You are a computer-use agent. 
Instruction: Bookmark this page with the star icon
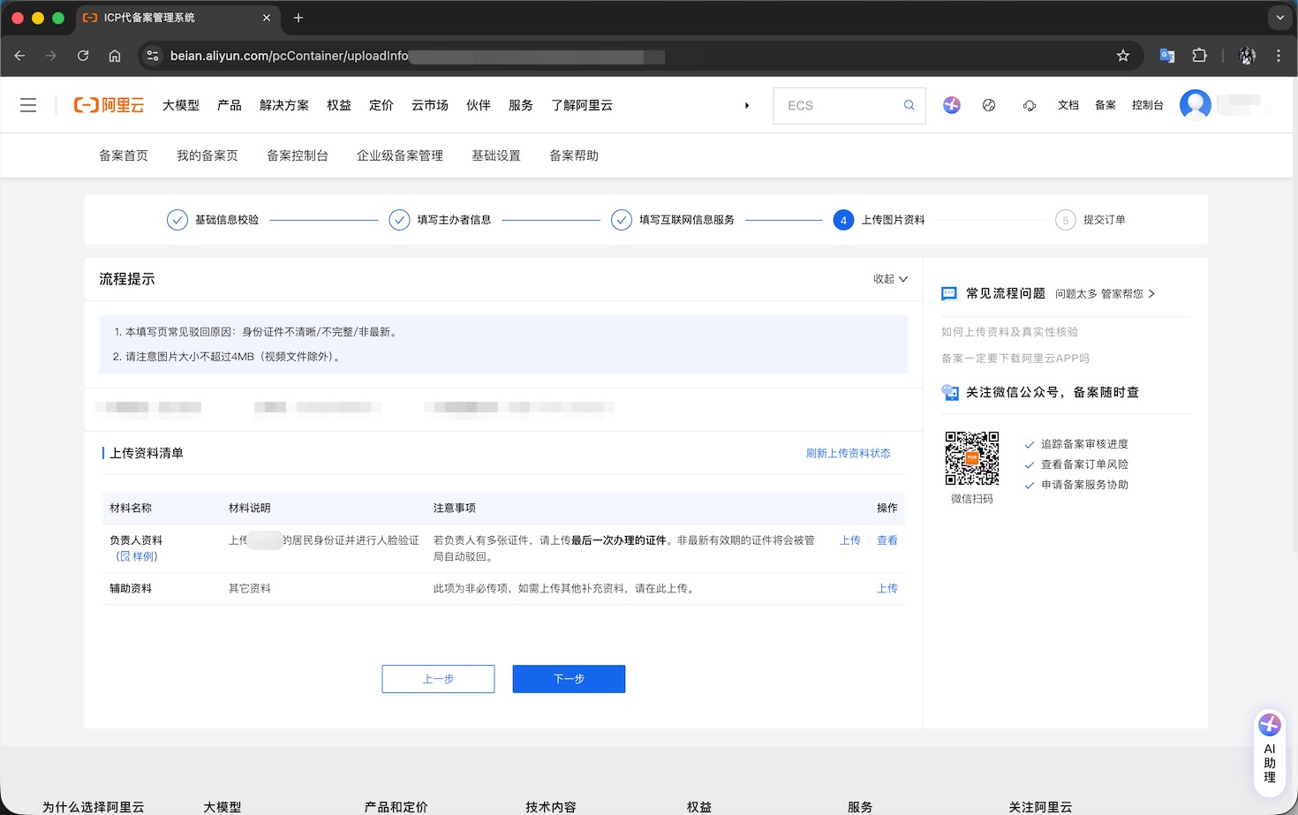point(1122,56)
